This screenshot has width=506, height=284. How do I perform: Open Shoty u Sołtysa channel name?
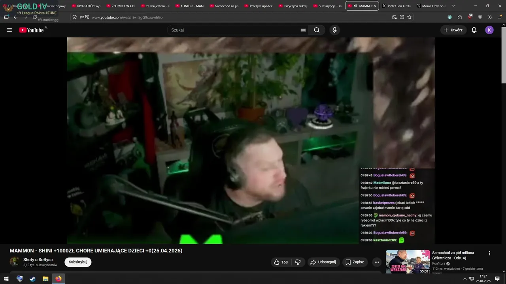pos(38,260)
